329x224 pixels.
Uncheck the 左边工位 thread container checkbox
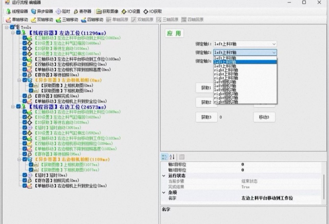coord(18,33)
